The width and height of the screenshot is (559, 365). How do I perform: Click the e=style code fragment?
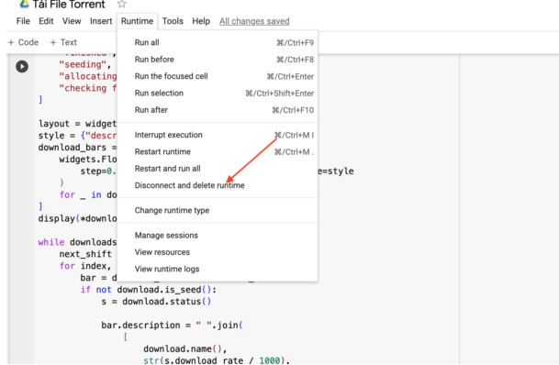(x=336, y=171)
